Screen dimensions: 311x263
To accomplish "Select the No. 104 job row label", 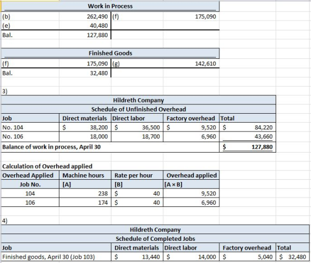I will 13,128.
